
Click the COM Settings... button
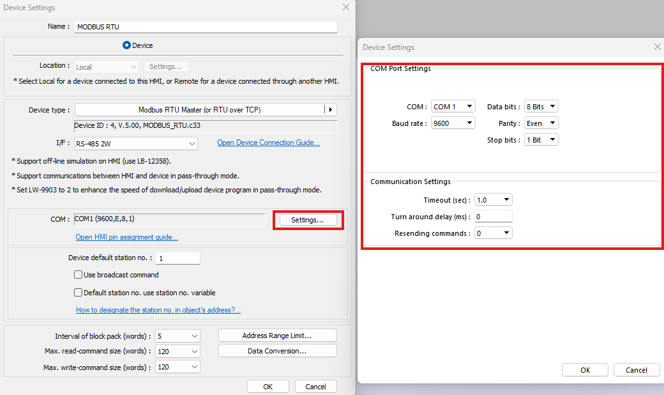tap(308, 220)
